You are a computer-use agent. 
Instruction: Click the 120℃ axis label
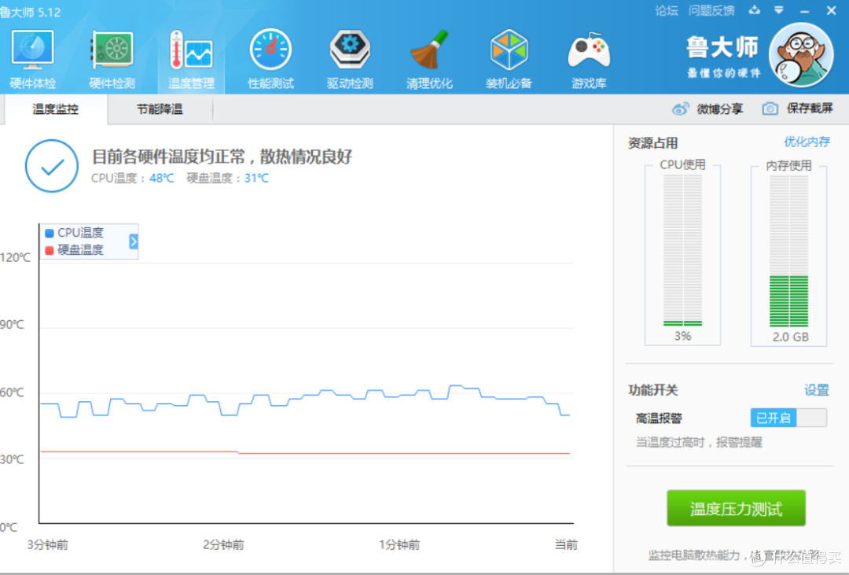[x=15, y=257]
